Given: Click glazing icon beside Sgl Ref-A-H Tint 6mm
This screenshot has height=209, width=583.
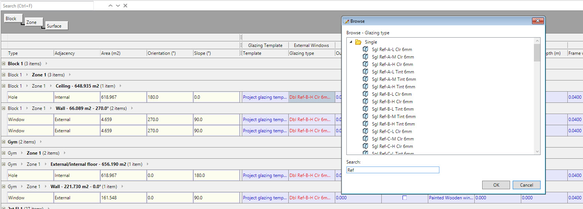Looking at the screenshot, I should coord(365,86).
